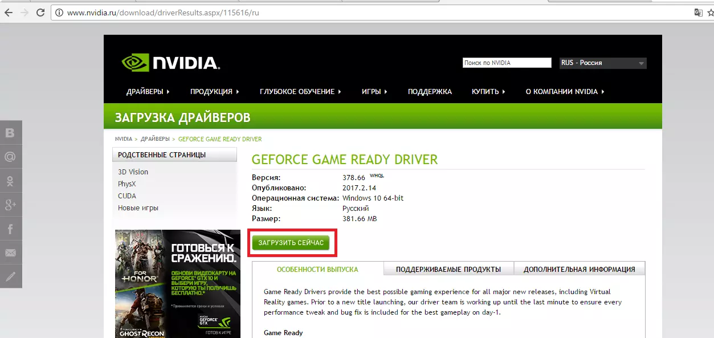Open the PhysX related page link
714x338 pixels.
pyautogui.click(x=127, y=184)
